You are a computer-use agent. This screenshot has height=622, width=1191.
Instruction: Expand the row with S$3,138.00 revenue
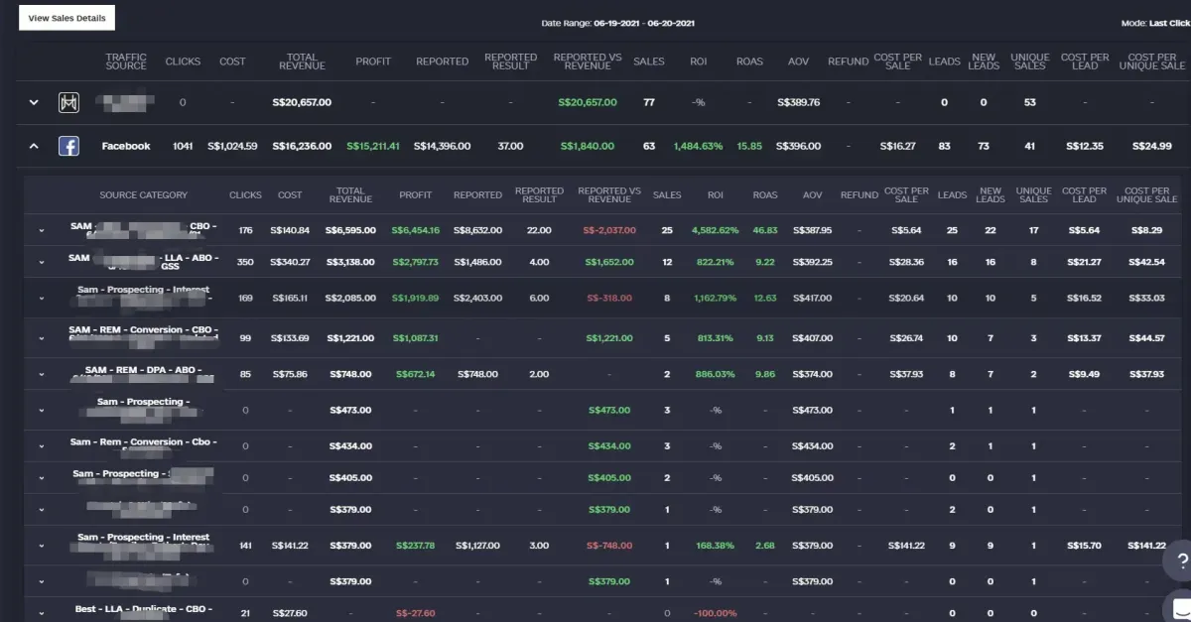point(42,262)
